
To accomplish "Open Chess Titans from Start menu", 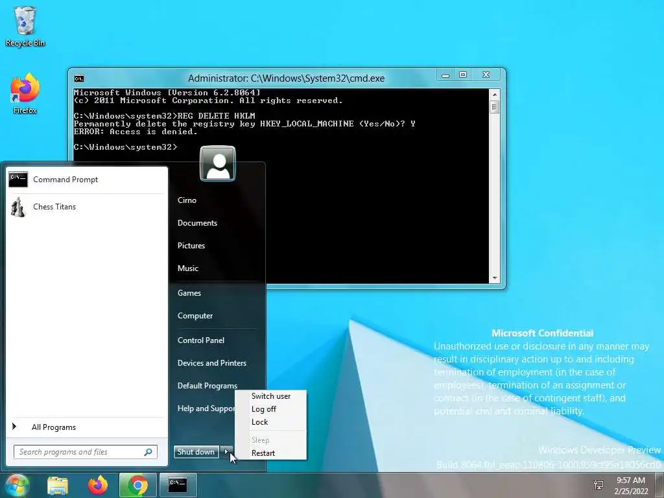I will 86,207.
